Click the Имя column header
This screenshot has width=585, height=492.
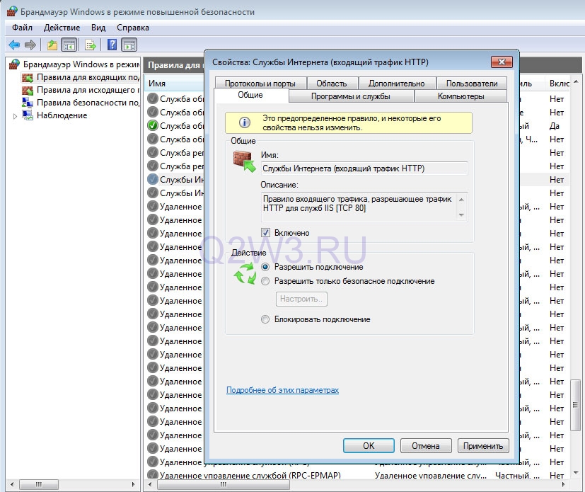(x=175, y=84)
